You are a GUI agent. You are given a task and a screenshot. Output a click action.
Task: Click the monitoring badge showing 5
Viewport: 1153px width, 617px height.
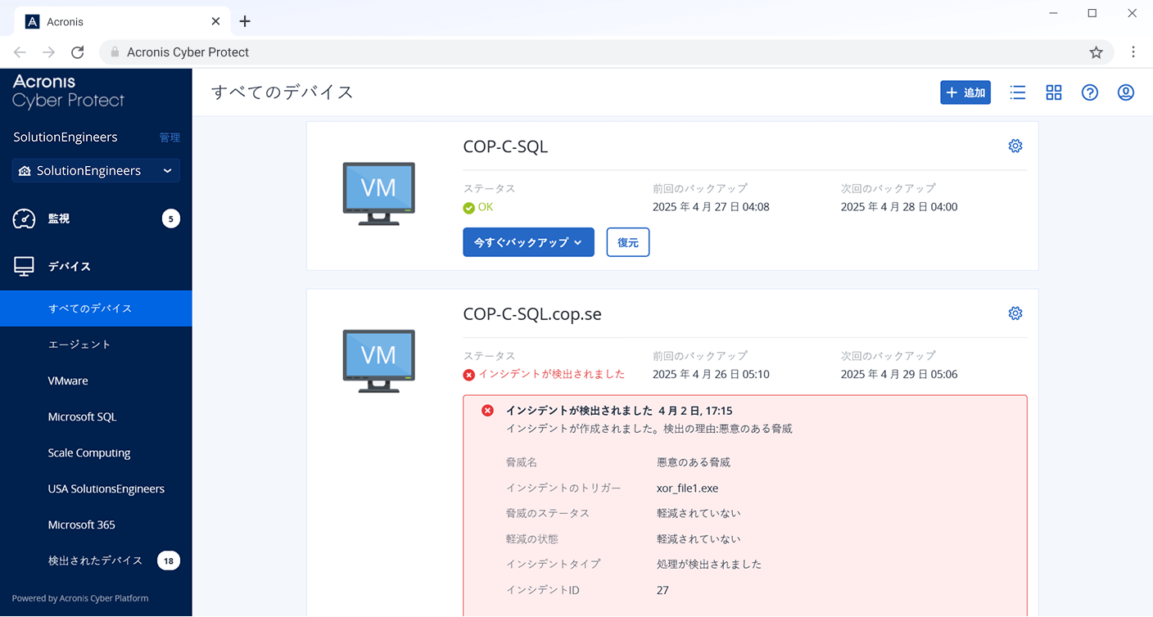click(170, 218)
